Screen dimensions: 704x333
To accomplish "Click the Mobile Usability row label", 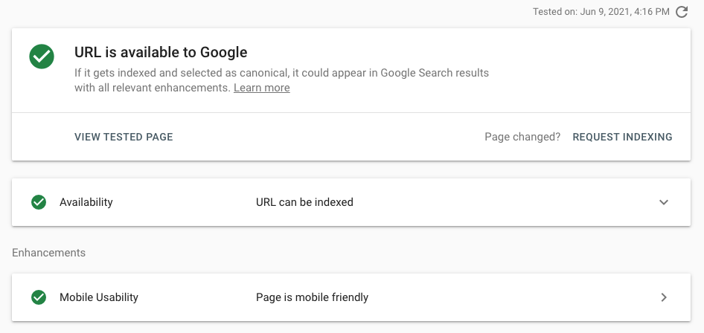I will click(99, 297).
